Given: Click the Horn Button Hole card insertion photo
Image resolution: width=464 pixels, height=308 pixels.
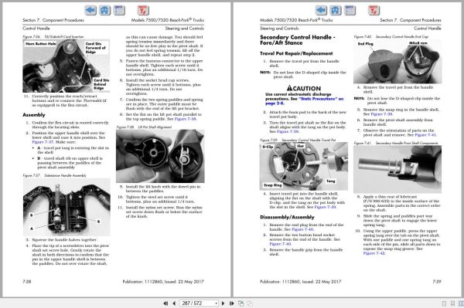Looking at the screenshot, I should (x=67, y=66).
